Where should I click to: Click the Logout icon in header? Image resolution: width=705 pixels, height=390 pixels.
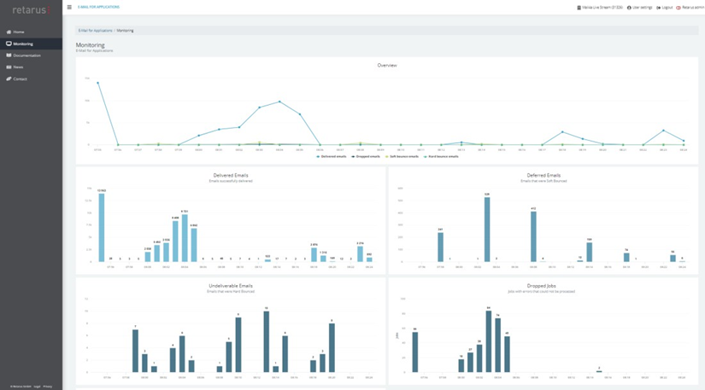tap(658, 8)
